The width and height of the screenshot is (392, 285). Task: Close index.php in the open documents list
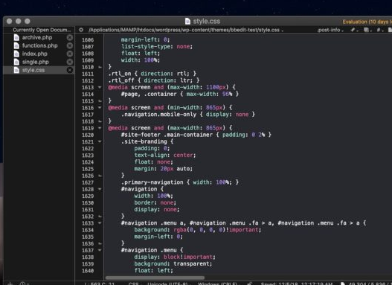tap(70, 54)
